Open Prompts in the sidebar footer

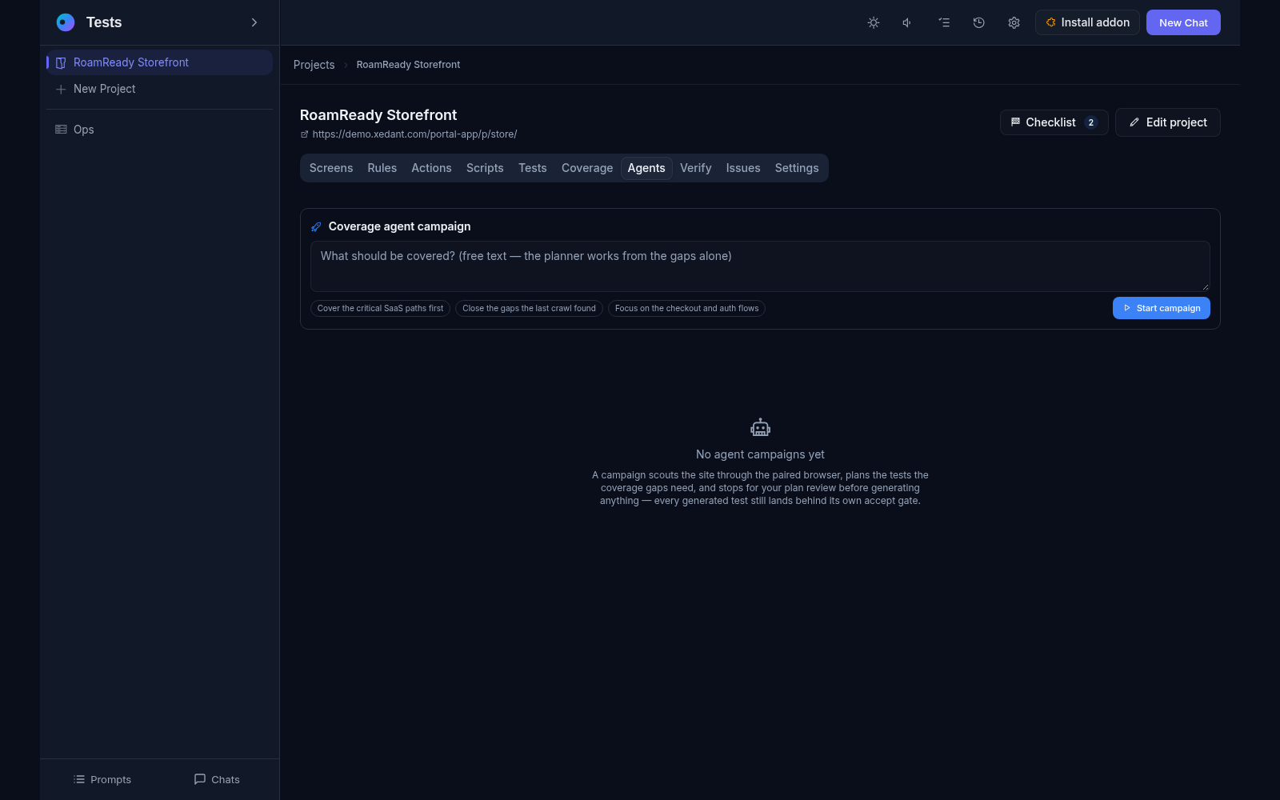coord(102,779)
